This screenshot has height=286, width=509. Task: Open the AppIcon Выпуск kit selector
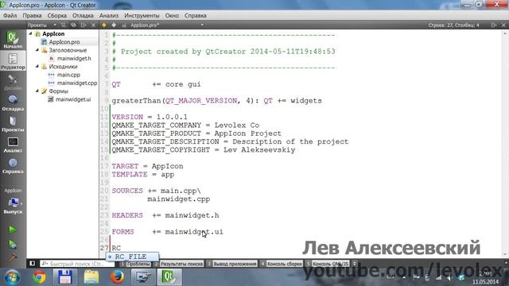point(13,201)
